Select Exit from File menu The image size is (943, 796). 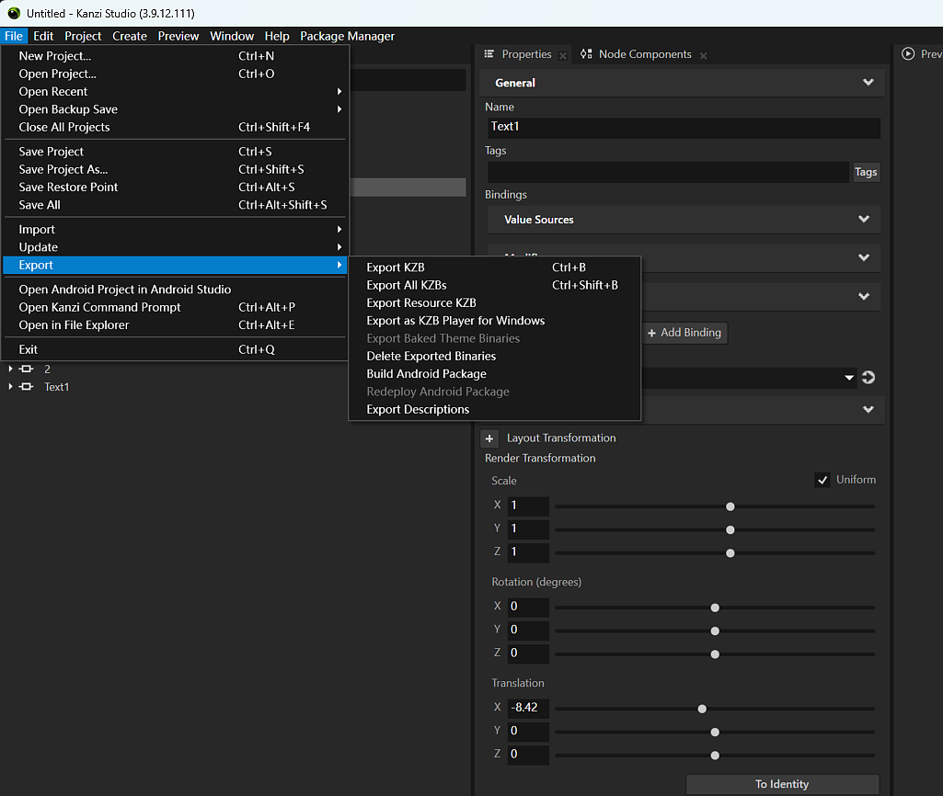175,349
